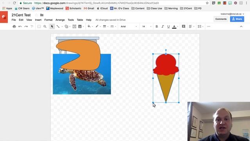This screenshot has width=250, height=141.
Task: Expand the Image dropdown arrow
Action: click(83, 27)
